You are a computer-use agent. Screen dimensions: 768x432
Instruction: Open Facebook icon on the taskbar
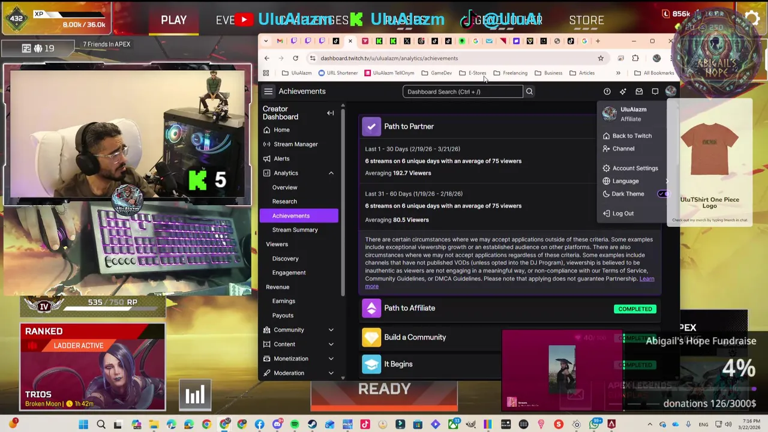259,425
